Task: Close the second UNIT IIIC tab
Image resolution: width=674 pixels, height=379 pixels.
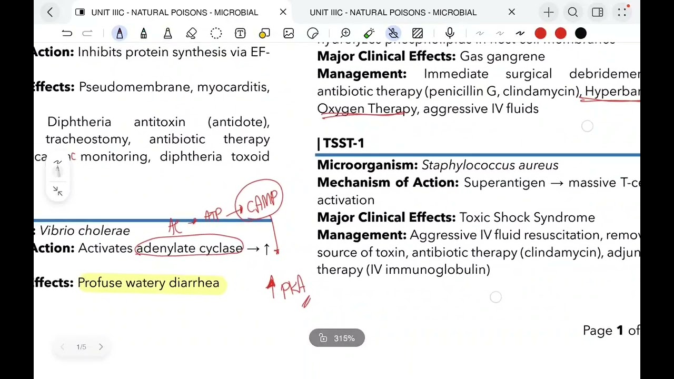Action: pos(511,12)
